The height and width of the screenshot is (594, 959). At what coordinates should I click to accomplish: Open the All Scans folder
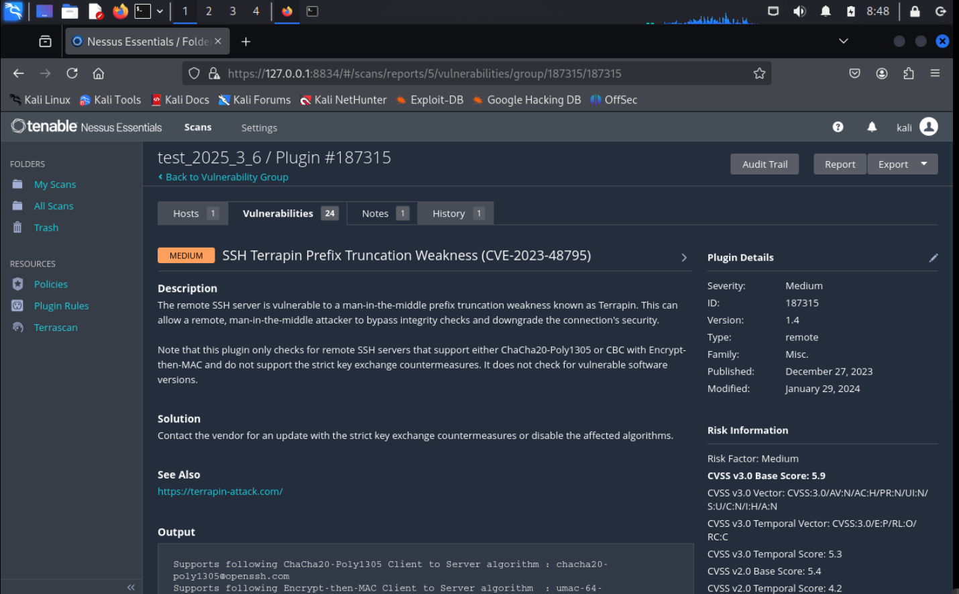pos(54,206)
